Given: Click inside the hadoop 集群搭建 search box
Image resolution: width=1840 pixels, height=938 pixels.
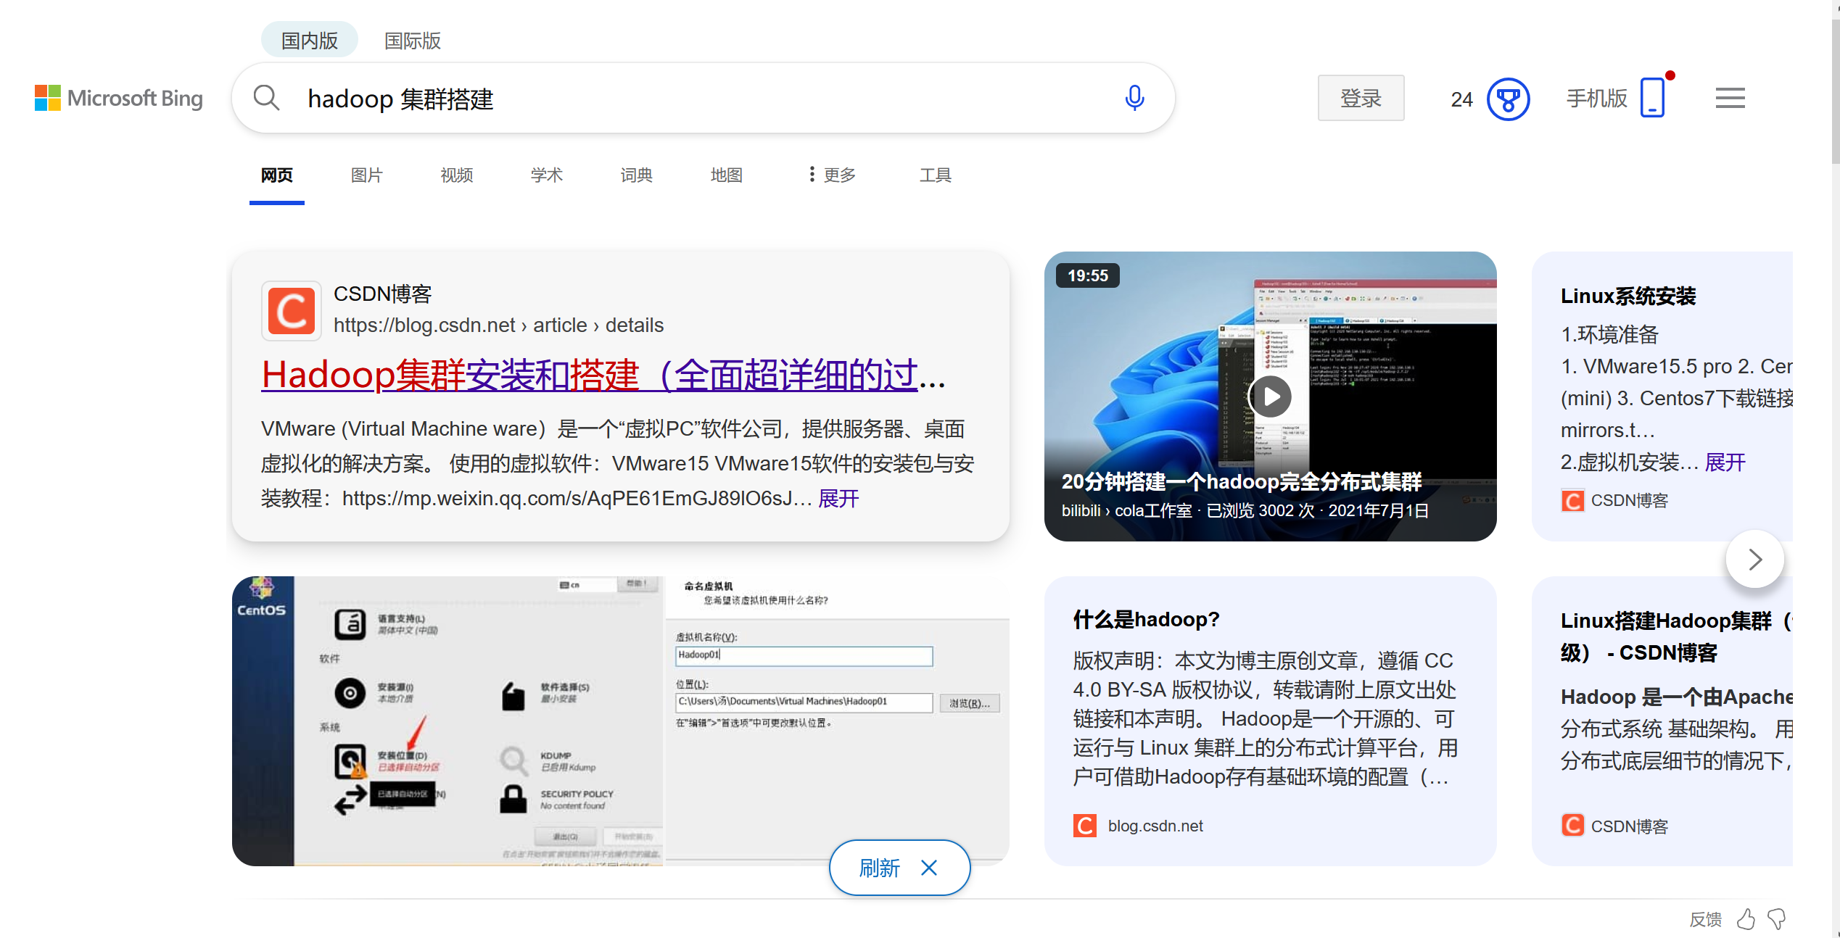Looking at the screenshot, I should (x=704, y=99).
